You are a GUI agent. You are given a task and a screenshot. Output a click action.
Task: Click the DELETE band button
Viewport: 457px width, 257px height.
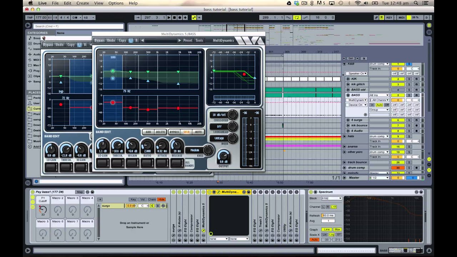pyautogui.click(x=160, y=132)
